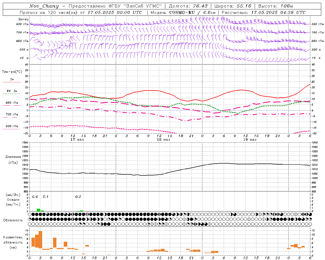The height and width of the screenshot is (260, 325).
Task: Click the '700 гПа' temperature legend entry
Action: pos(12,114)
